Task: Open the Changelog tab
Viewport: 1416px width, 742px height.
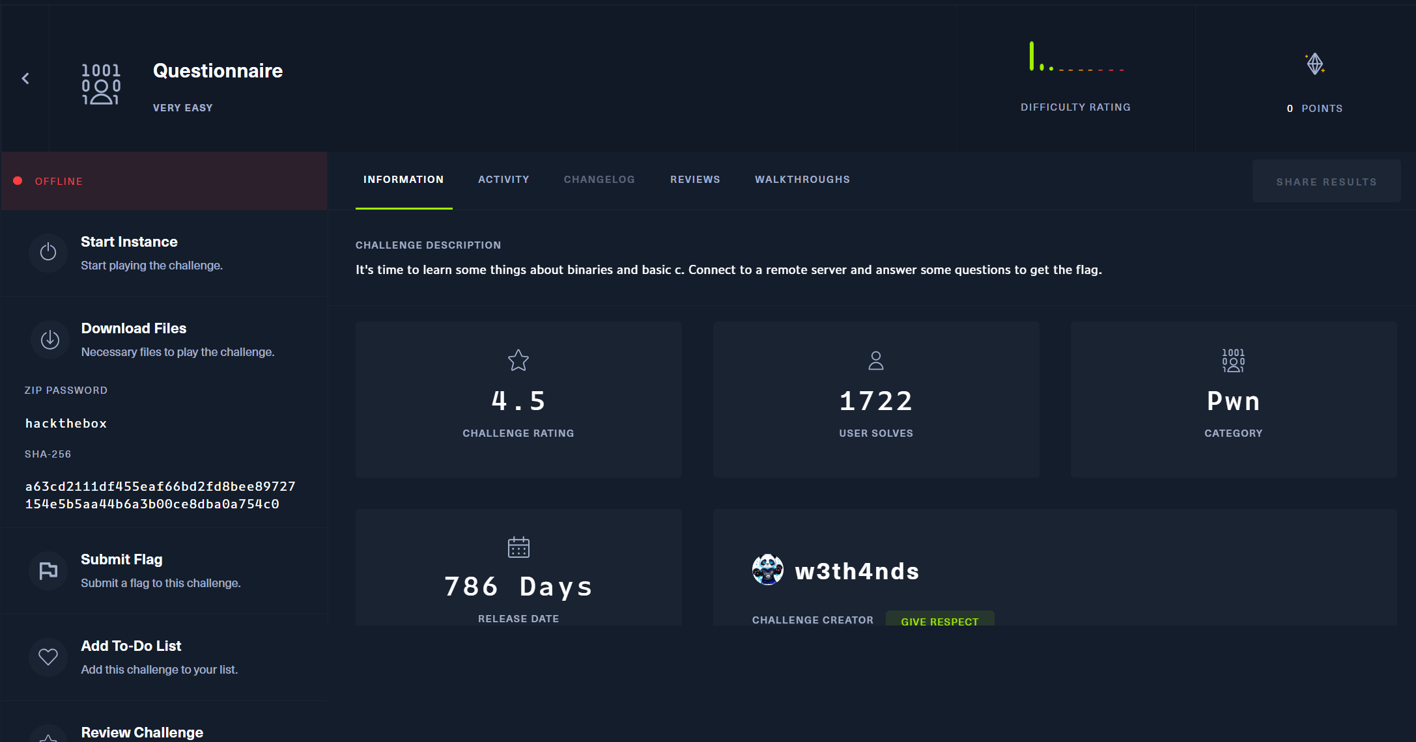Action: [599, 180]
